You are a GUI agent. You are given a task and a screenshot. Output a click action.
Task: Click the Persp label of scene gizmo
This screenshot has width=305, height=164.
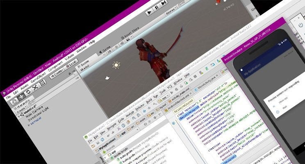pos(228,7)
